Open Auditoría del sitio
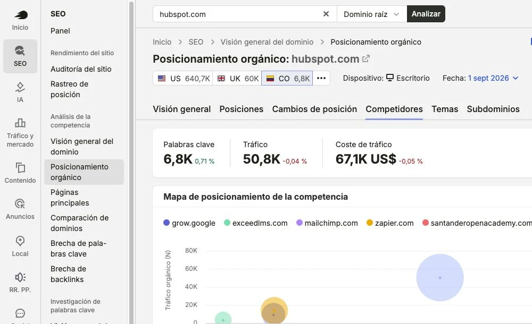The height and width of the screenshot is (324, 532). (x=81, y=69)
